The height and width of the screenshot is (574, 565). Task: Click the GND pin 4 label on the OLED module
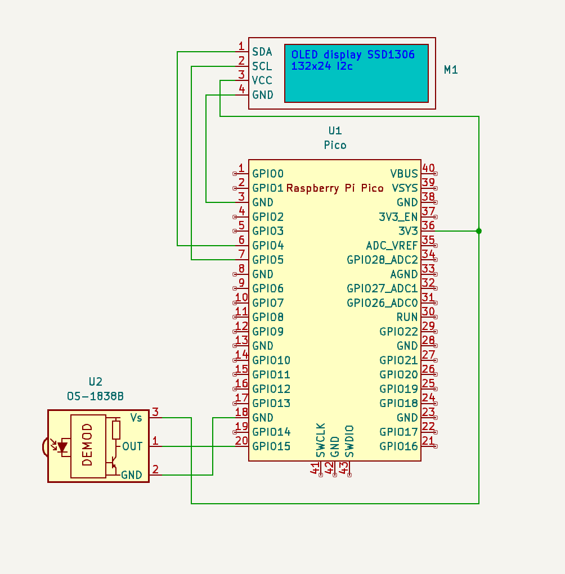[263, 95]
